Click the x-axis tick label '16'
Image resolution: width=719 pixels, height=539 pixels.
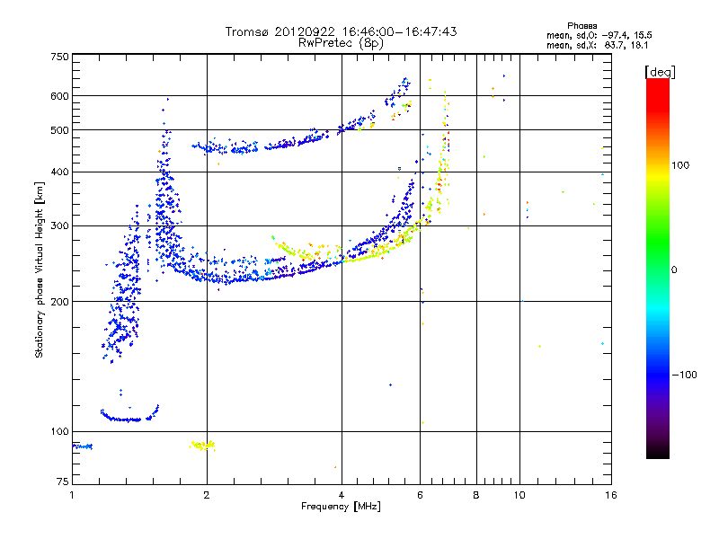pyautogui.click(x=611, y=495)
